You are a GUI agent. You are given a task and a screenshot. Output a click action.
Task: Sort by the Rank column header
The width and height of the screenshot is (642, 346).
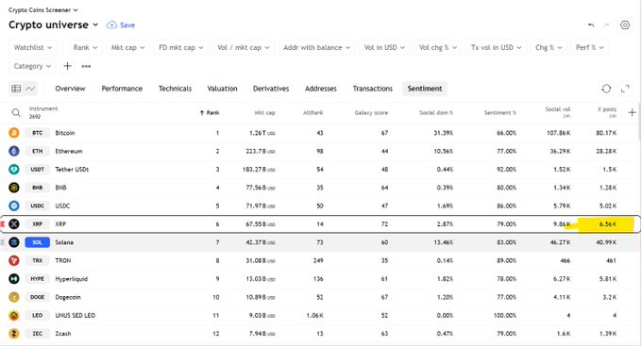tap(210, 112)
